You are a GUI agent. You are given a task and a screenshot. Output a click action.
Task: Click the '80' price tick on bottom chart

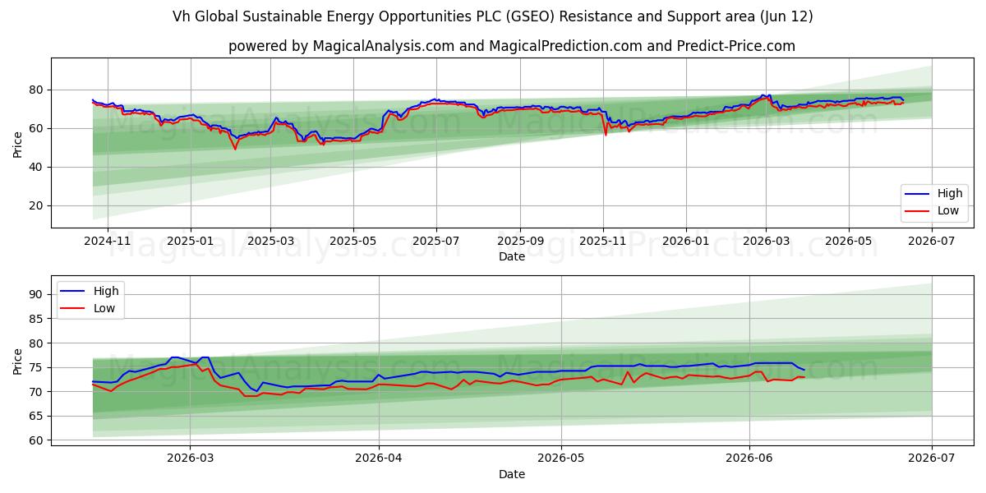coord(37,343)
